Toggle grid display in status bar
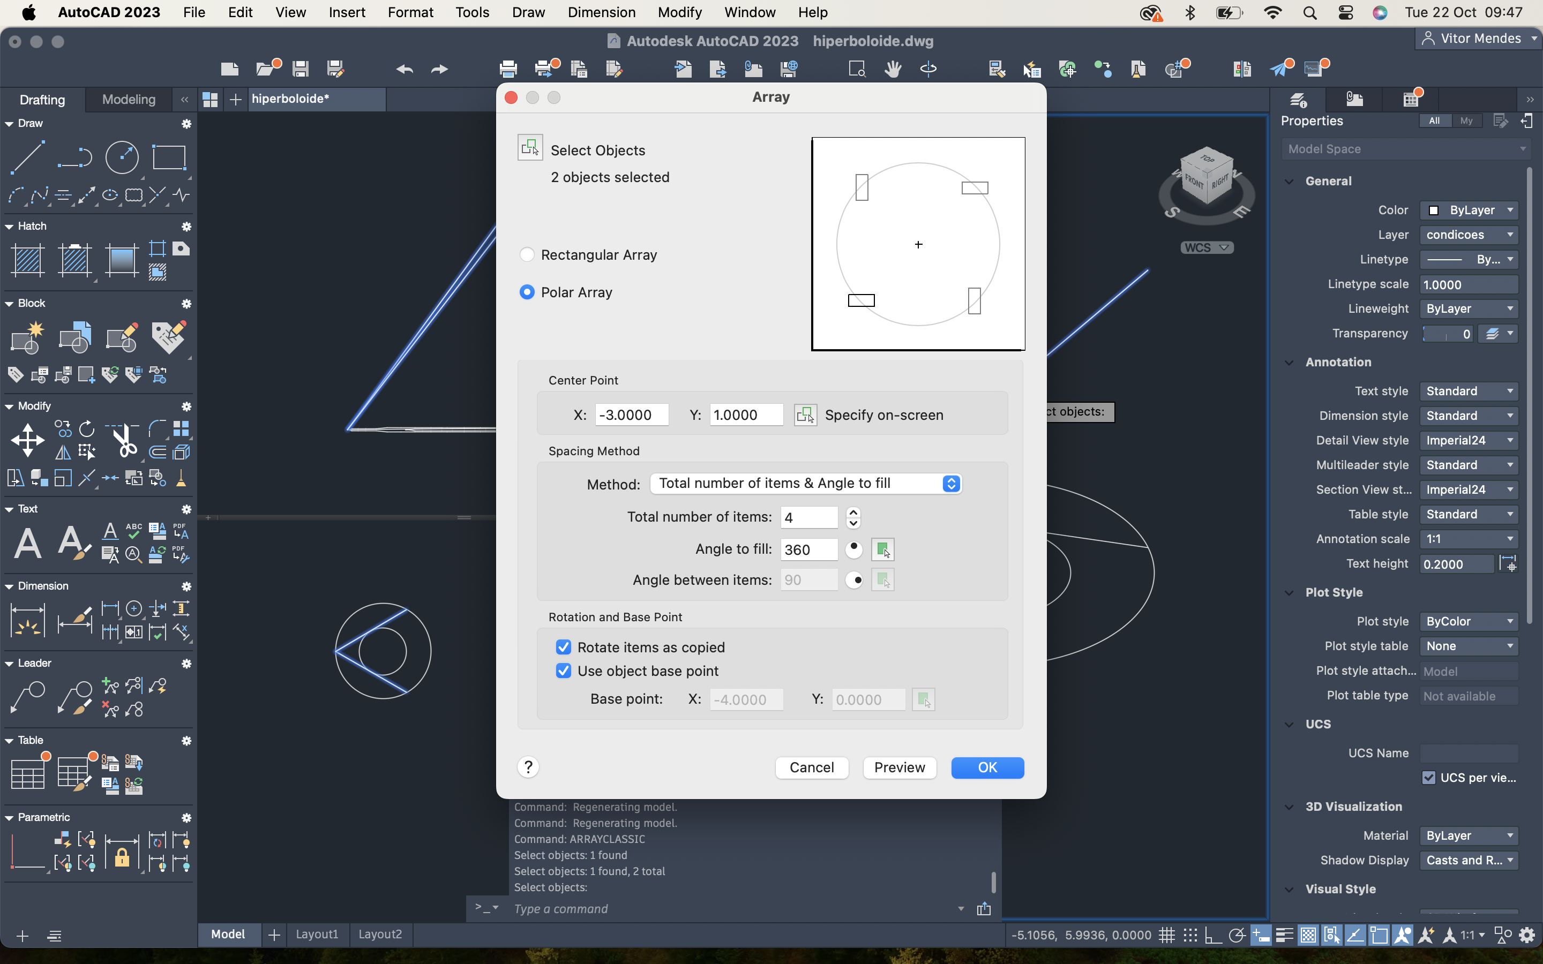 [x=1167, y=935]
